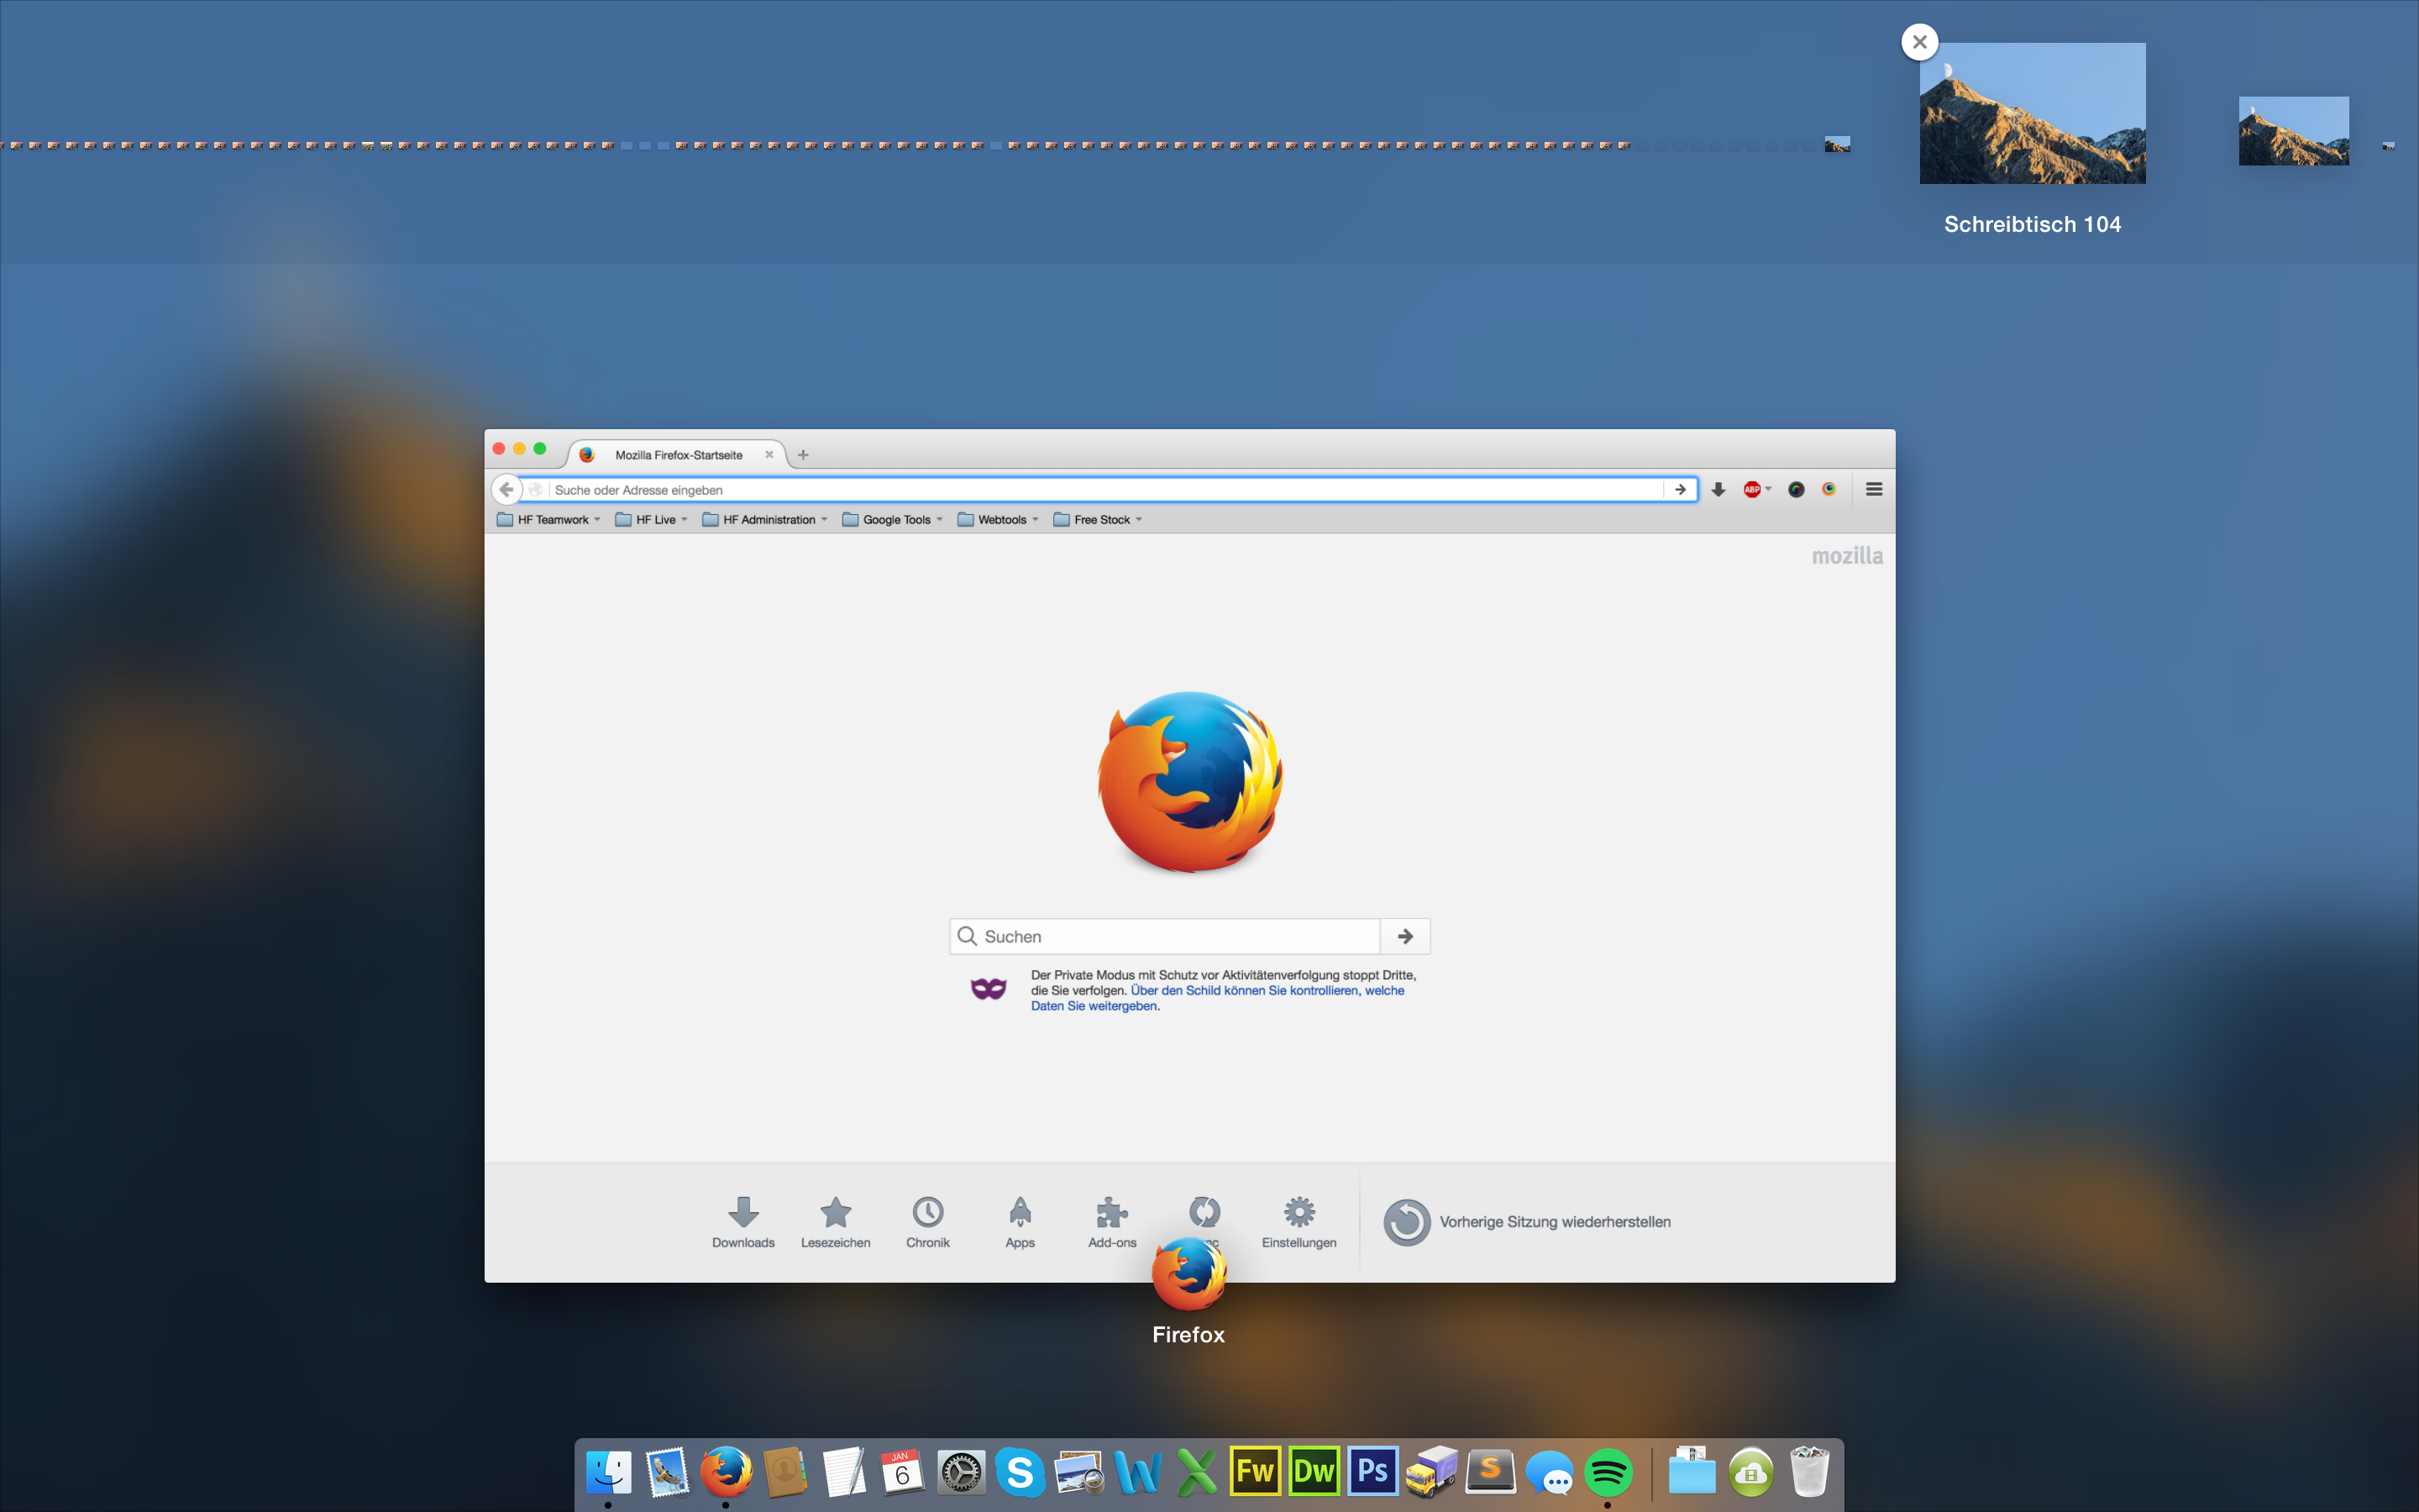Click the Downloads shortcut icon on start page
Screen dimensions: 2419x1512
click(x=742, y=1212)
